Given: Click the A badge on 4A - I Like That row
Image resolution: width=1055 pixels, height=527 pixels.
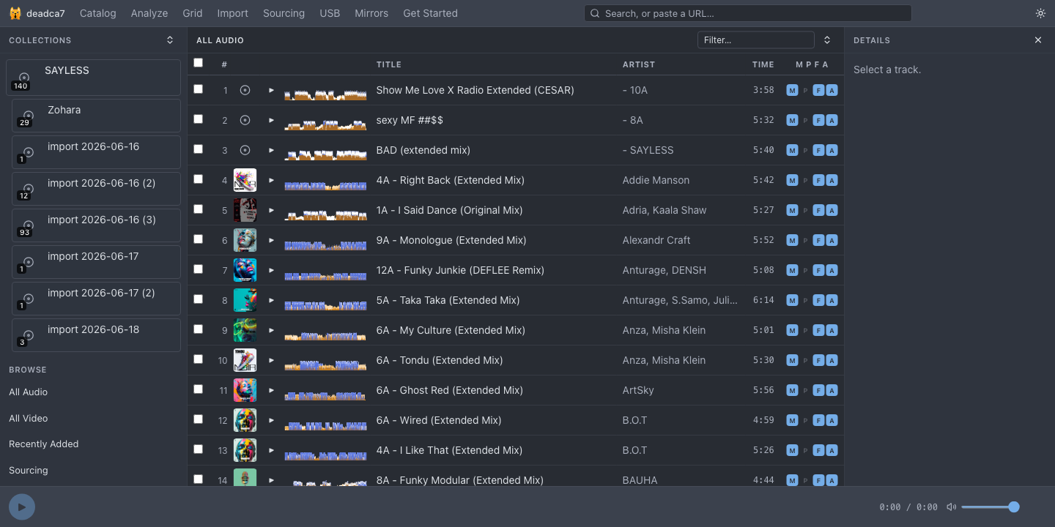Looking at the screenshot, I should [832, 450].
